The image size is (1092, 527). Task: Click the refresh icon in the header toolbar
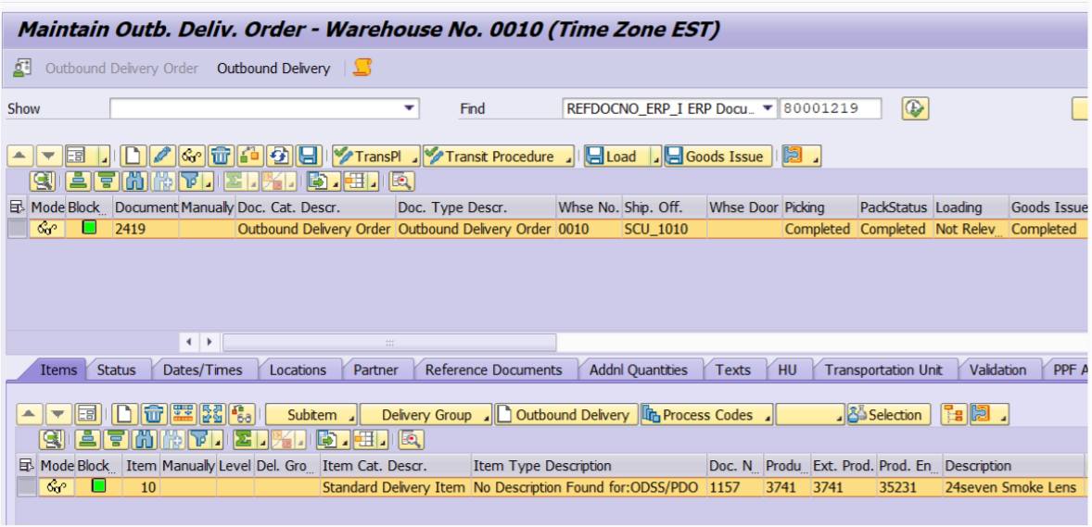(x=279, y=157)
